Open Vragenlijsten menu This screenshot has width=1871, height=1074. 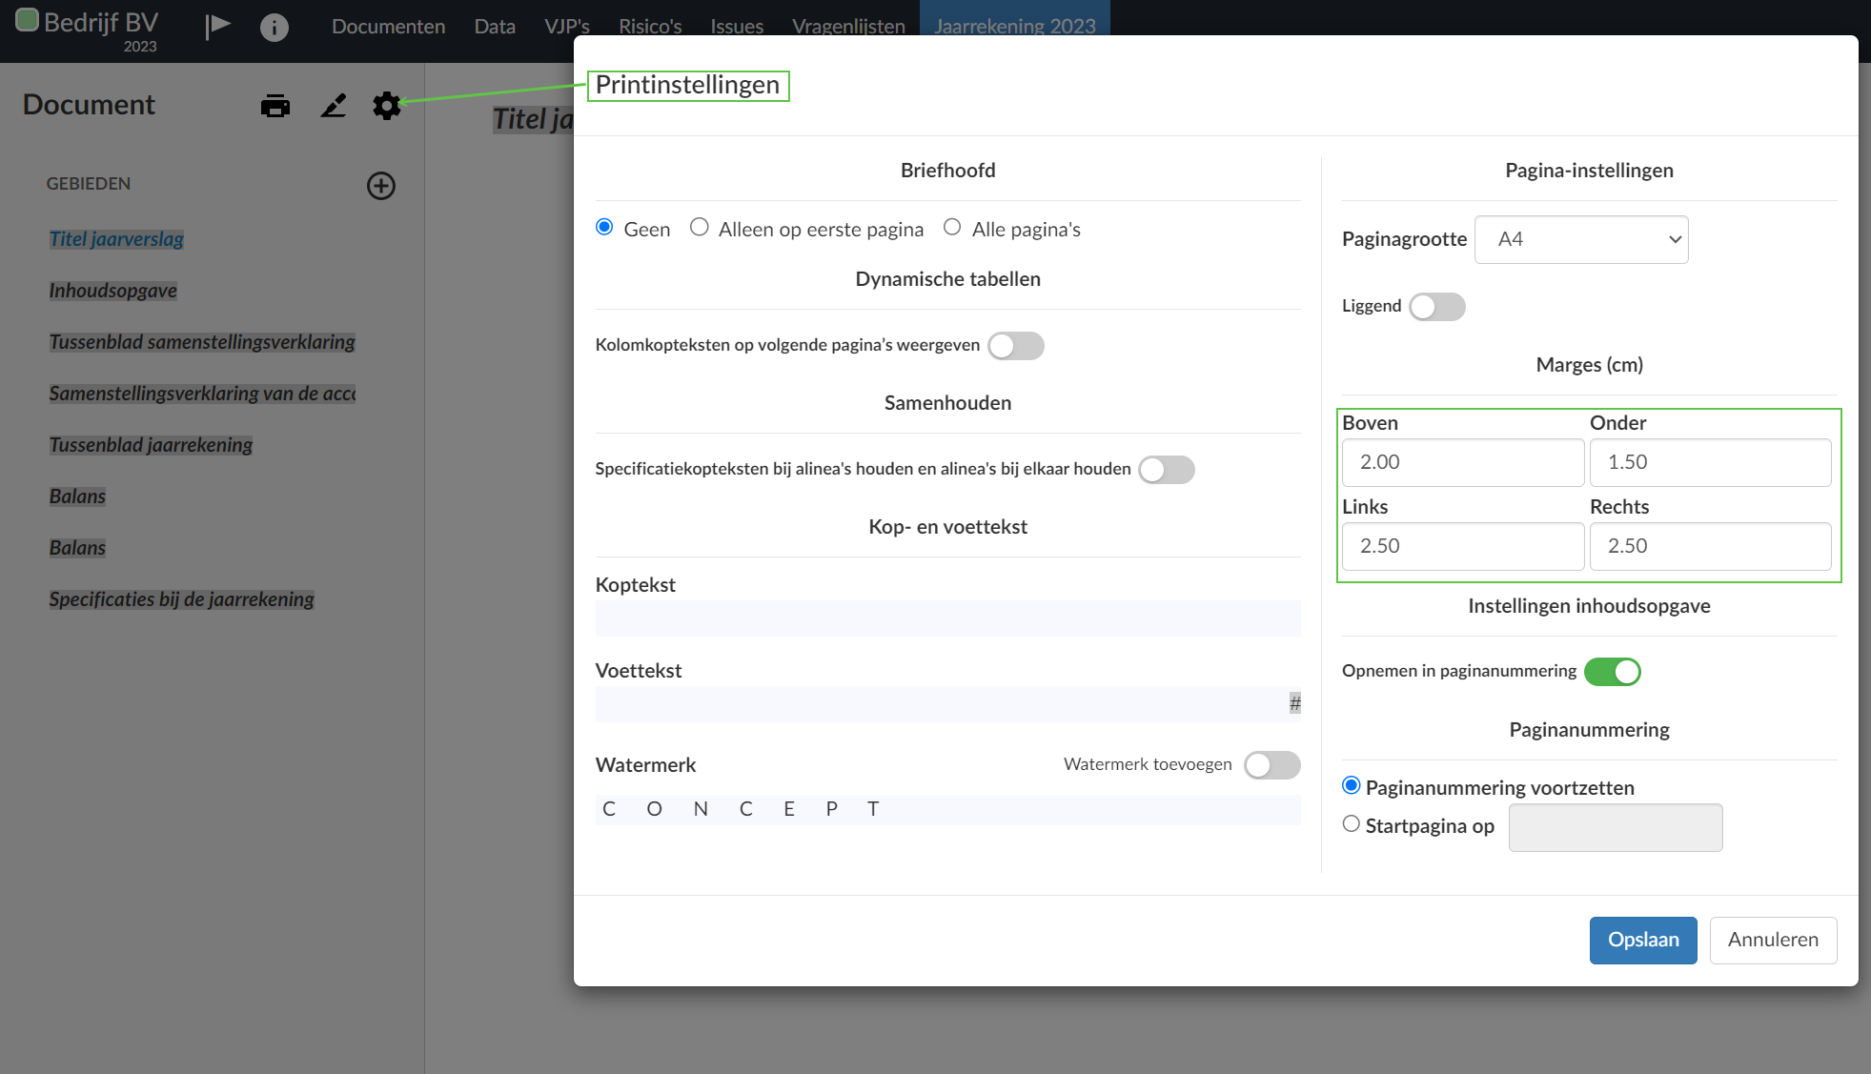[848, 27]
